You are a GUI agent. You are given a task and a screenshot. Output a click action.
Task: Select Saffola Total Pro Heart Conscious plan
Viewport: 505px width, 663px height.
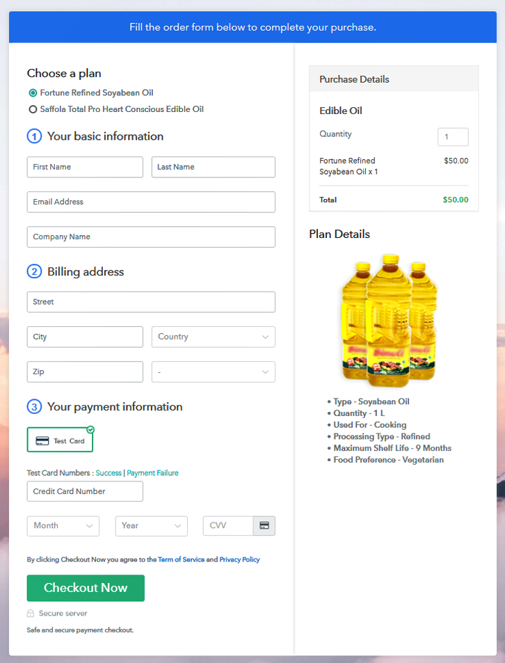[x=33, y=109]
